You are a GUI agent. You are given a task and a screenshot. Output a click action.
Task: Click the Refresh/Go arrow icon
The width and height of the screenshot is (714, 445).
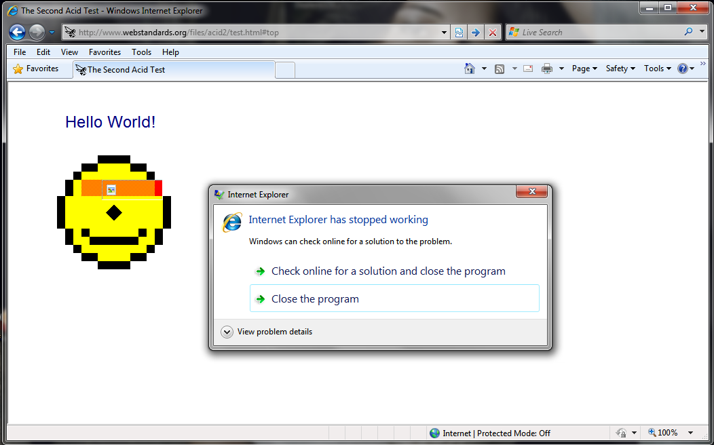475,33
